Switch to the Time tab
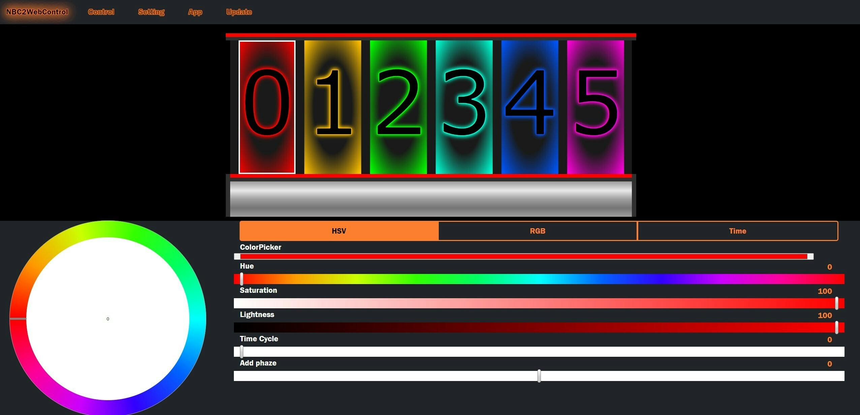The height and width of the screenshot is (415, 860). click(x=737, y=231)
